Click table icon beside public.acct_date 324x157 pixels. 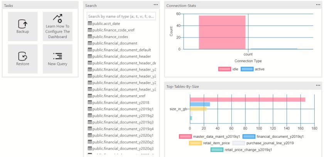(90, 24)
